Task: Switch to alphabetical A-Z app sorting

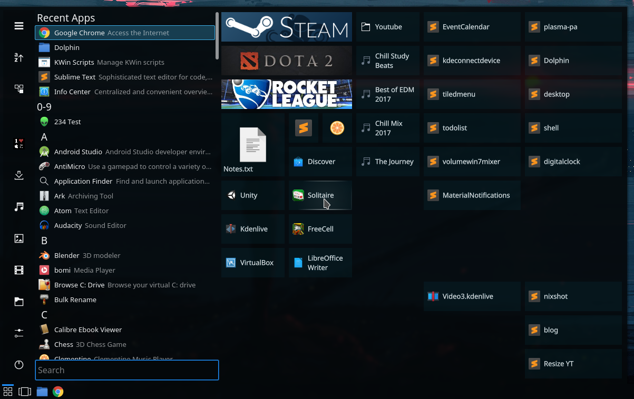Action: (x=19, y=57)
